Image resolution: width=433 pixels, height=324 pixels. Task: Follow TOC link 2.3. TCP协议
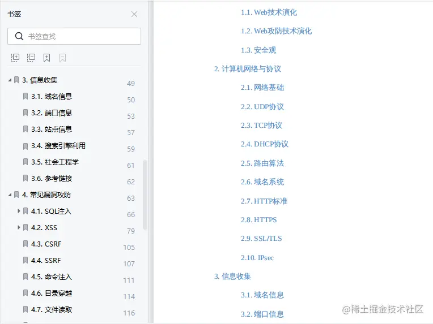pos(261,126)
